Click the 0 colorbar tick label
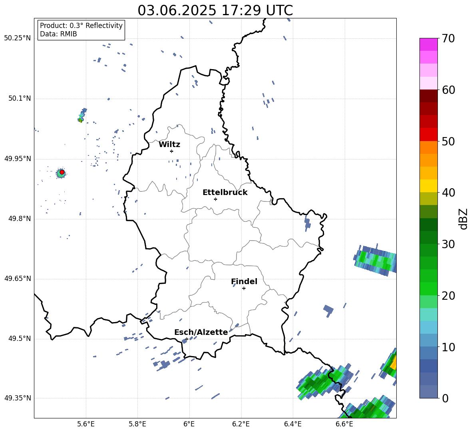The height and width of the screenshot is (432, 473). [445, 398]
